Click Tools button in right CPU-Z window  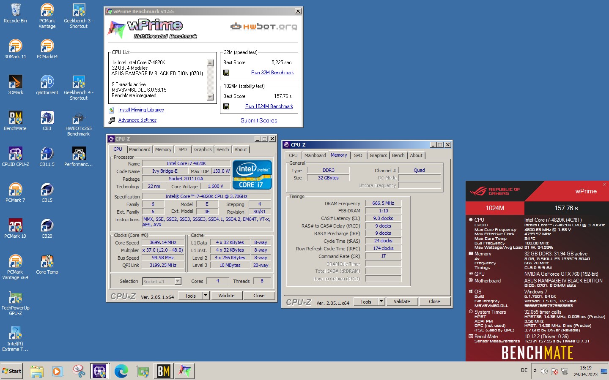366,301
